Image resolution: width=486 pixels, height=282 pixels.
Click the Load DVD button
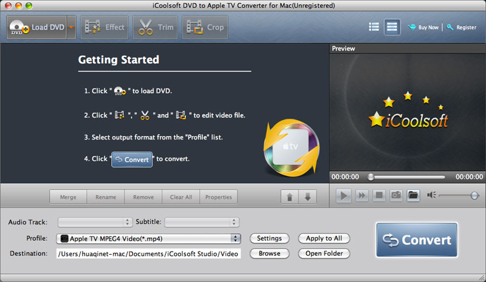pyautogui.click(x=35, y=27)
